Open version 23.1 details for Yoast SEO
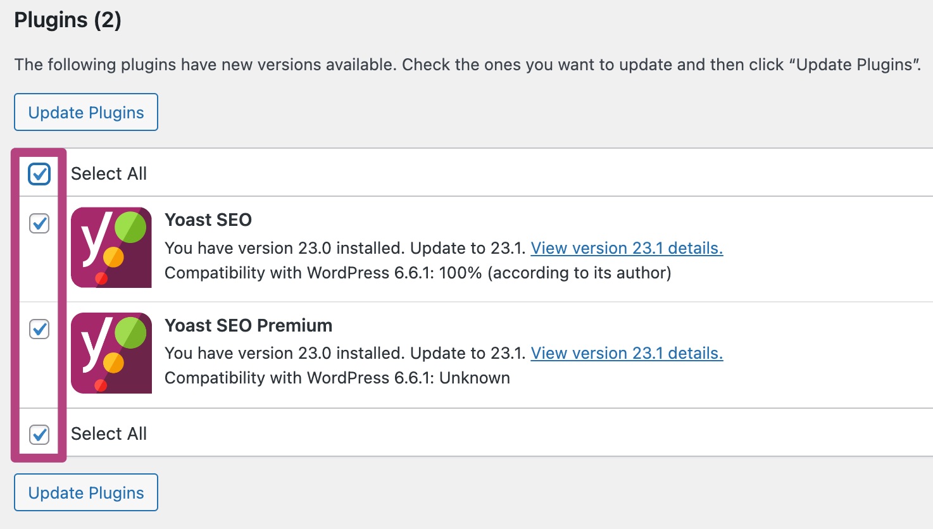 pos(627,248)
